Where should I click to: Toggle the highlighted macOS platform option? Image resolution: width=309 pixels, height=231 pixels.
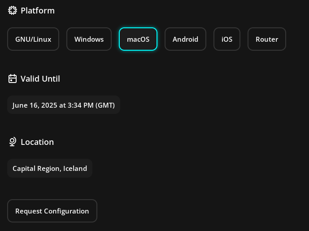pyautogui.click(x=138, y=39)
